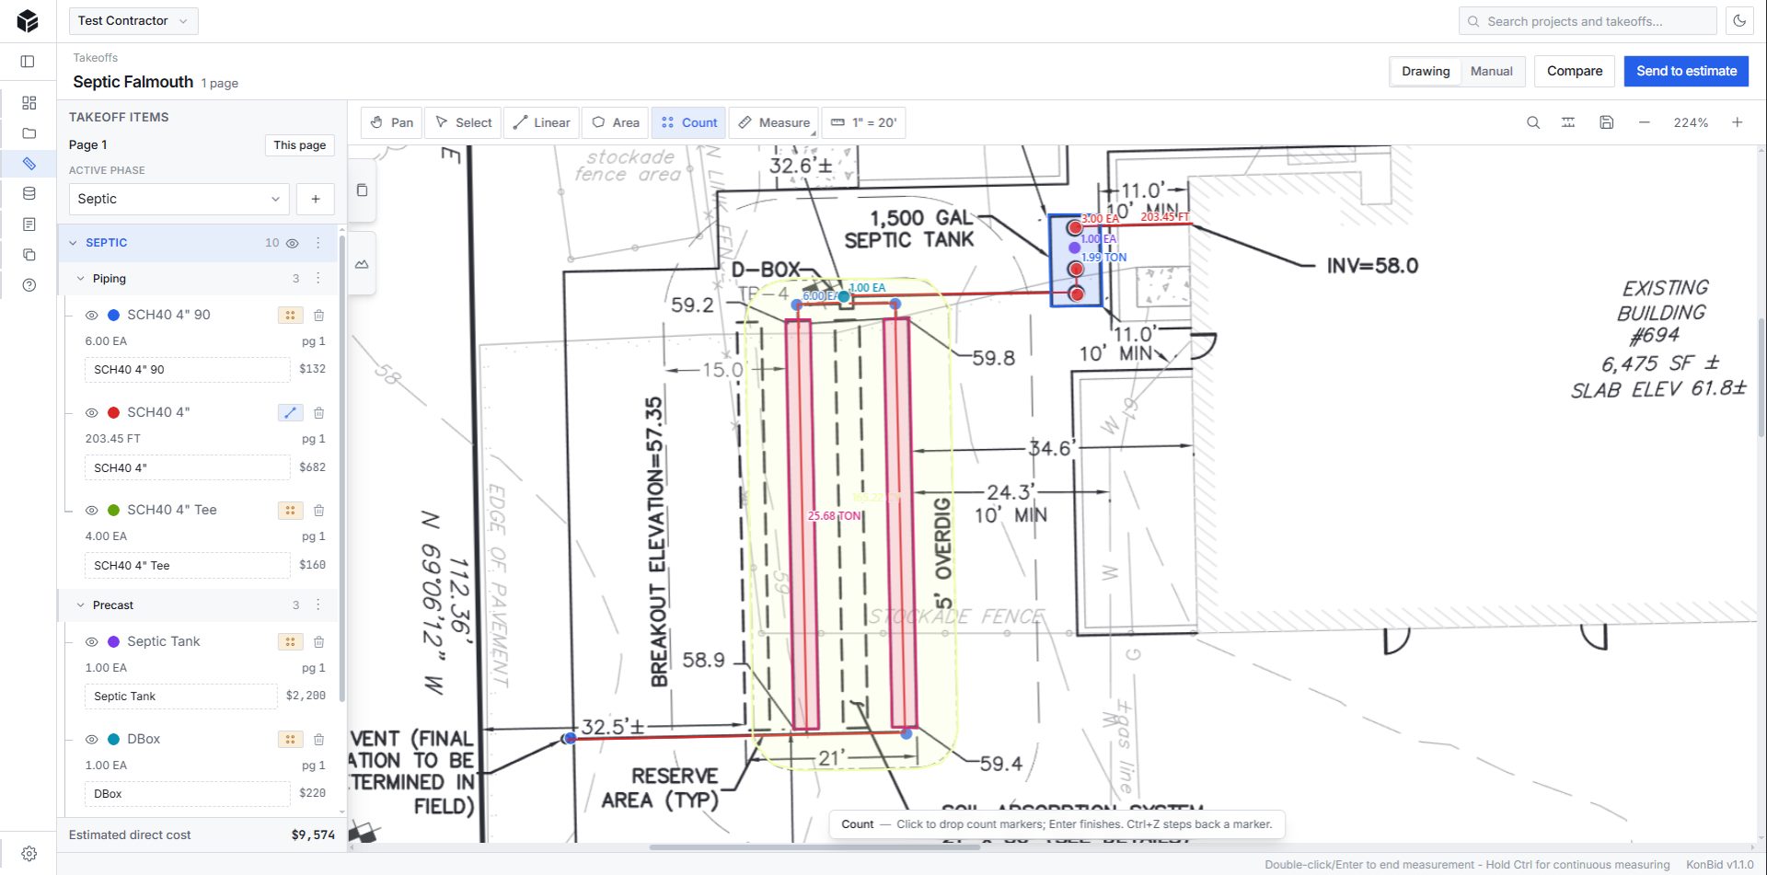Add a new phase with plus button
The width and height of the screenshot is (1767, 875).
point(316,199)
